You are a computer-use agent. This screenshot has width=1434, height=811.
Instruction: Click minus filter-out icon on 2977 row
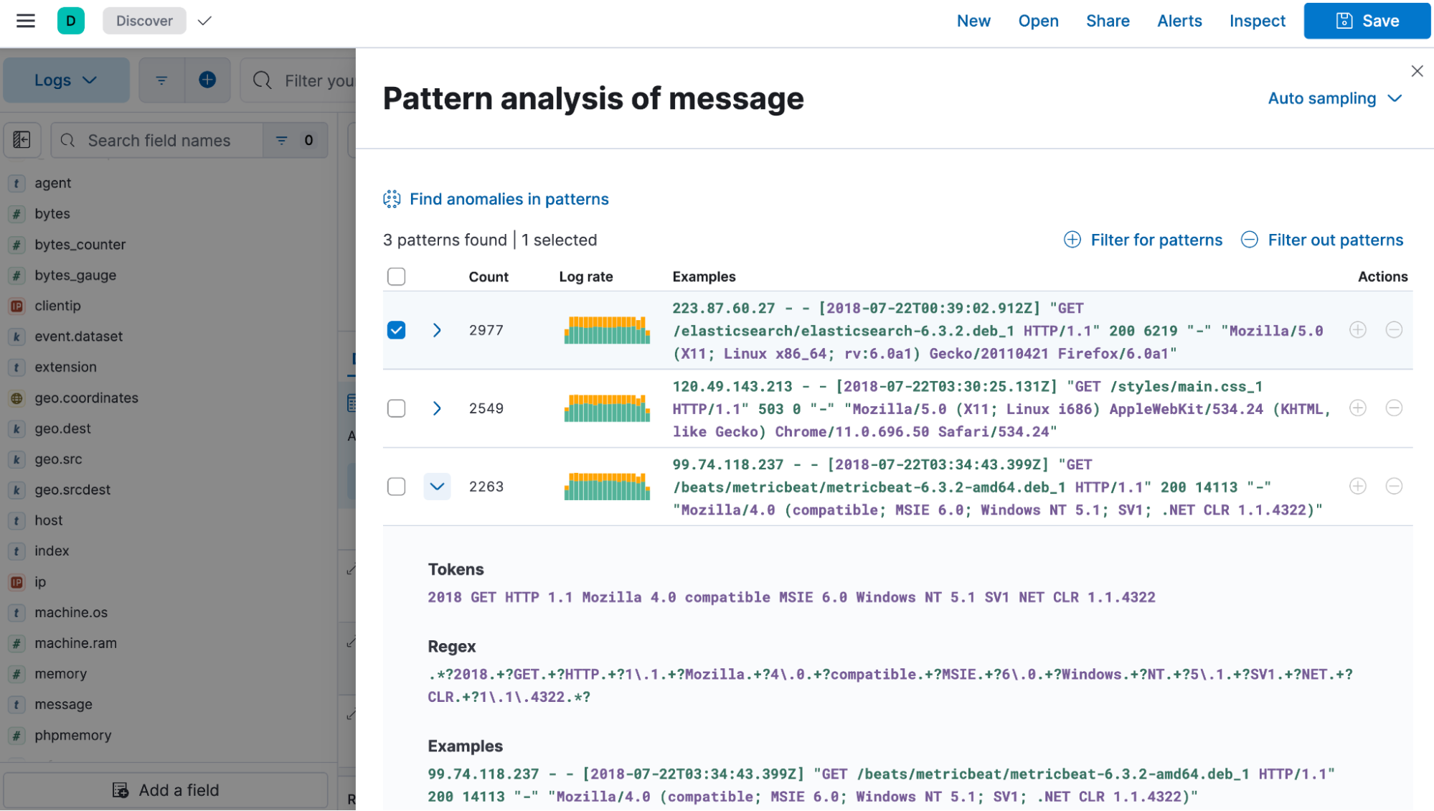point(1394,329)
